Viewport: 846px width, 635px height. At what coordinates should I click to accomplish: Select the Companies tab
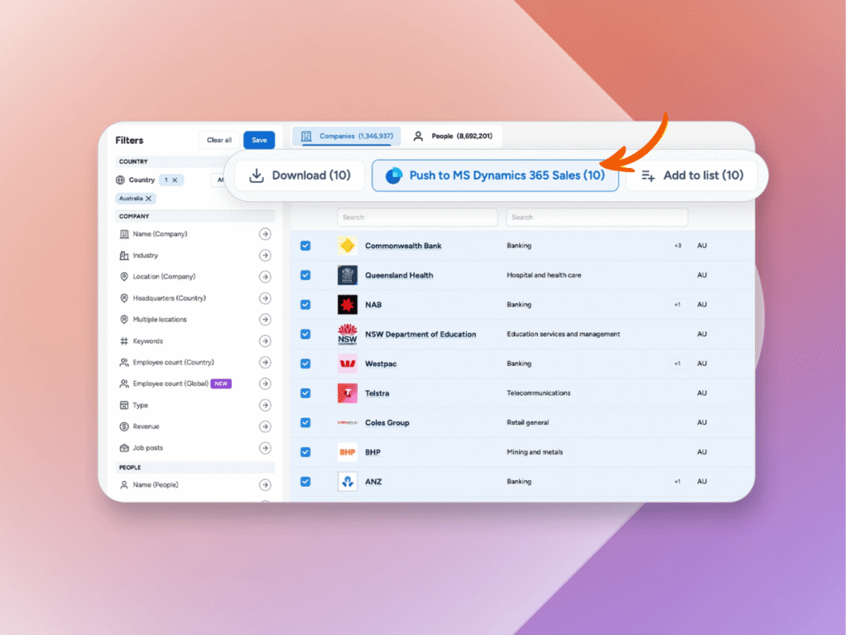click(x=346, y=136)
